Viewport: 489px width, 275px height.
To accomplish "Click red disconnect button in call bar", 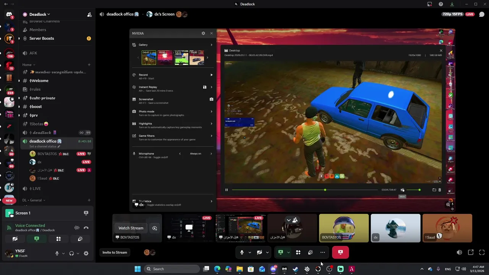I will 340,252.
